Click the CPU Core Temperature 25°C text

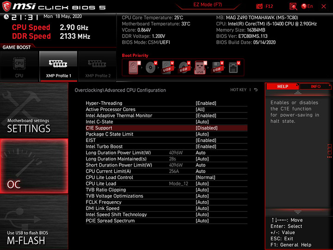coord(152,18)
